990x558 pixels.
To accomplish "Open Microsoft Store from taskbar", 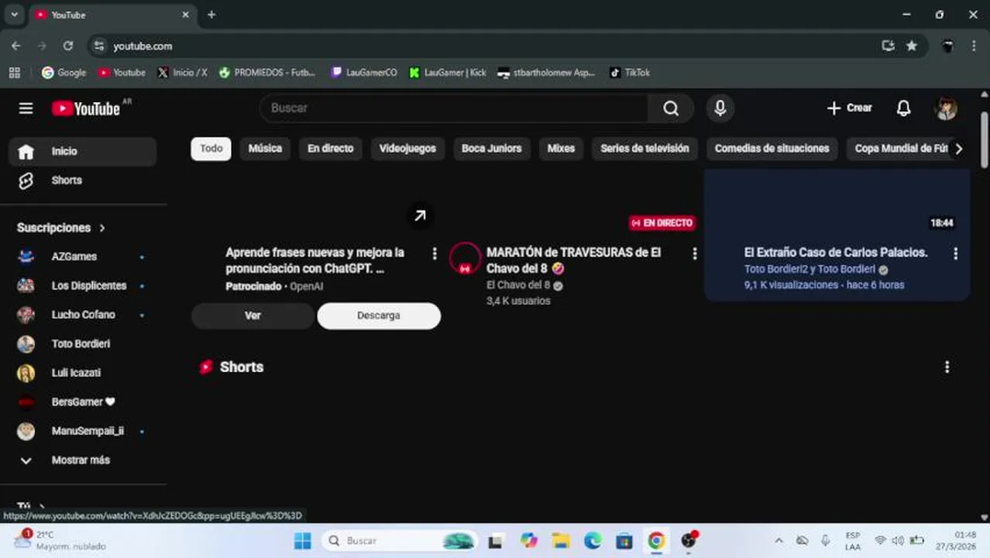I will tap(624, 541).
